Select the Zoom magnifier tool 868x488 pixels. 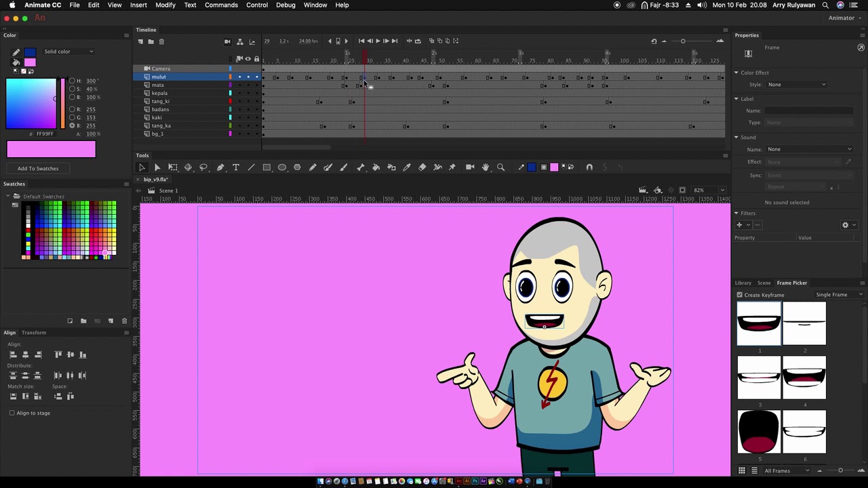(501, 167)
